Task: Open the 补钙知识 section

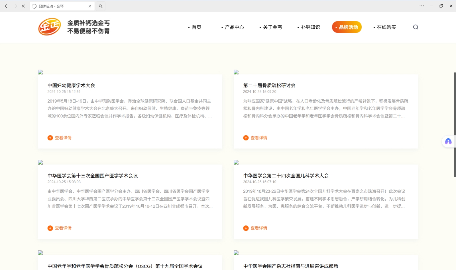Action: click(310, 27)
